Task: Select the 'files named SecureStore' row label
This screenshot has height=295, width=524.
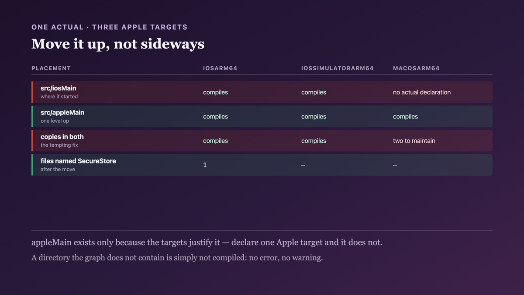Action: pyautogui.click(x=78, y=161)
